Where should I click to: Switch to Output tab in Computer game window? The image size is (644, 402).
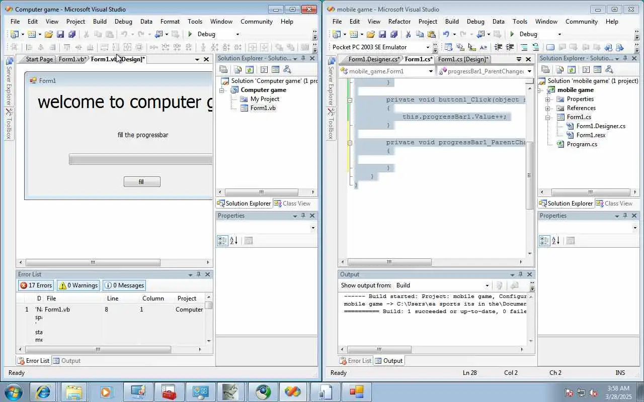(67, 361)
